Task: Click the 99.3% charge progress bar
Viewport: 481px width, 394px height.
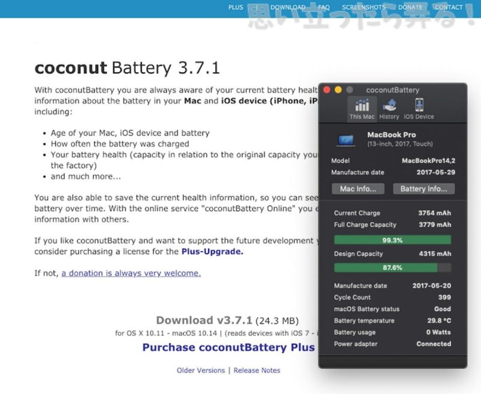Action: (393, 240)
